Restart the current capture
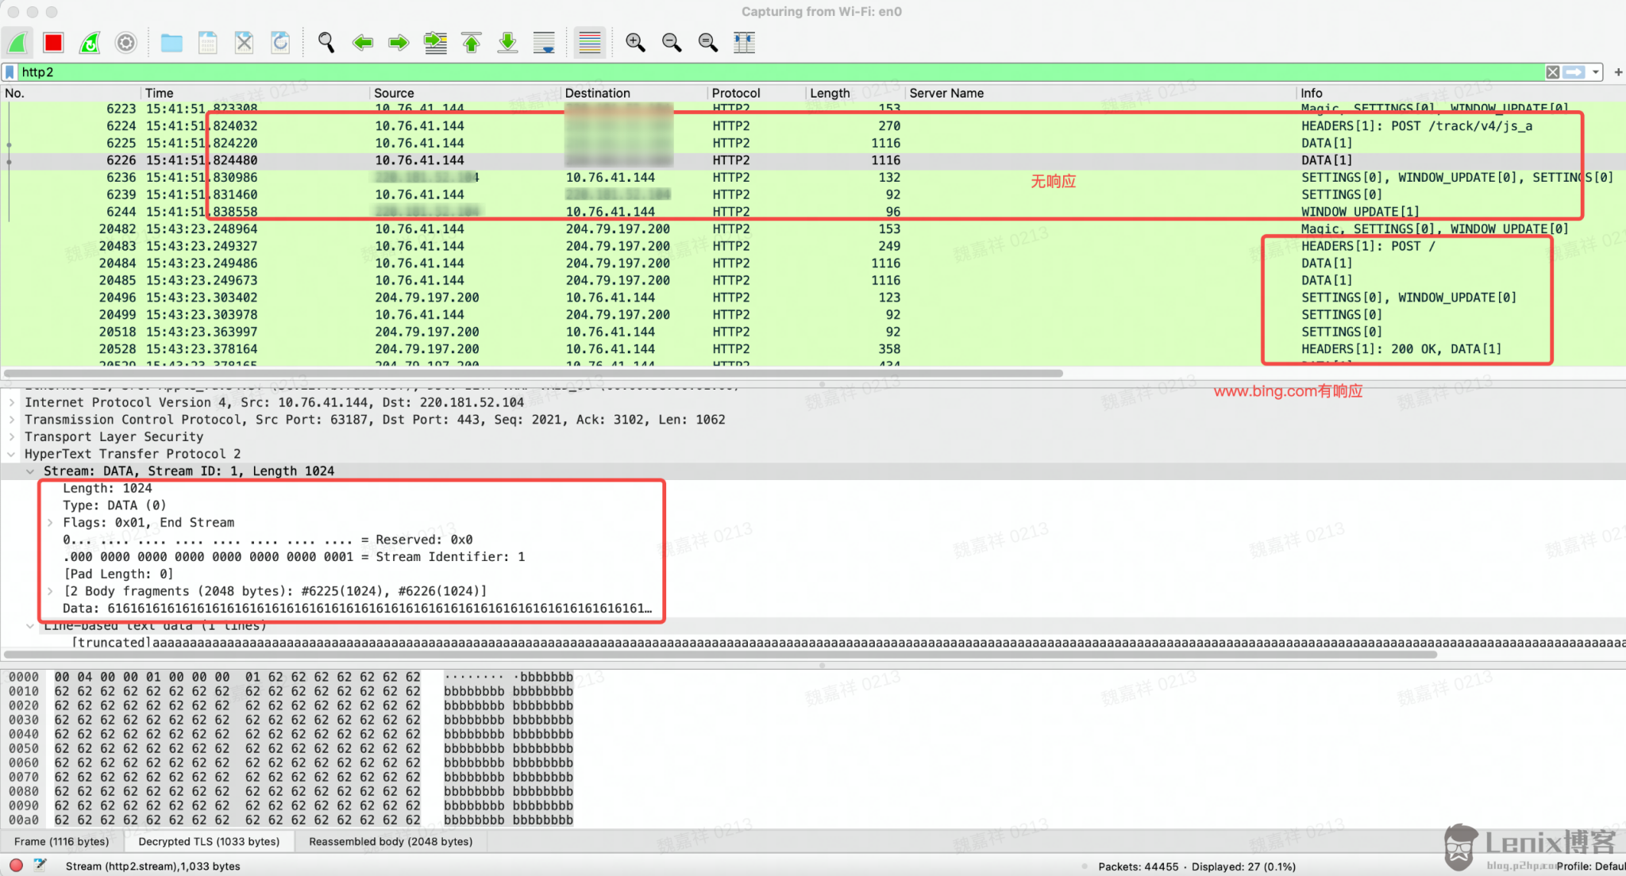The width and height of the screenshot is (1626, 876). pos(89,43)
